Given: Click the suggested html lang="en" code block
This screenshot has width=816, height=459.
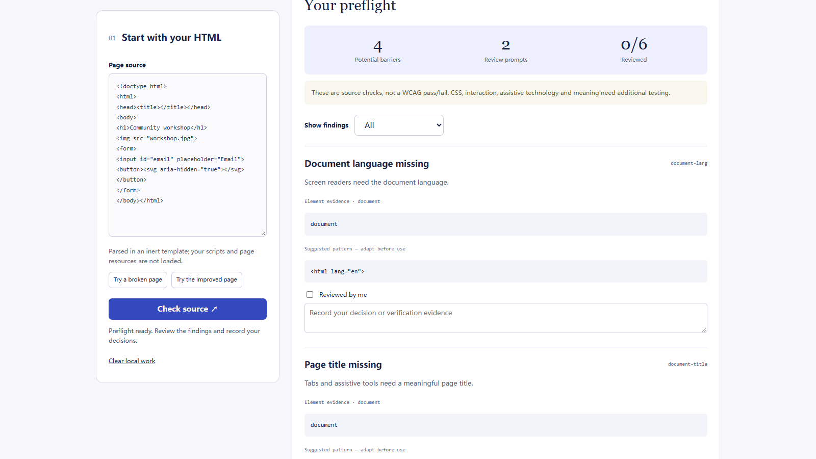Looking at the screenshot, I should coord(505,271).
